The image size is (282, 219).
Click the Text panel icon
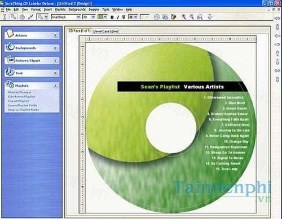click(x=10, y=71)
